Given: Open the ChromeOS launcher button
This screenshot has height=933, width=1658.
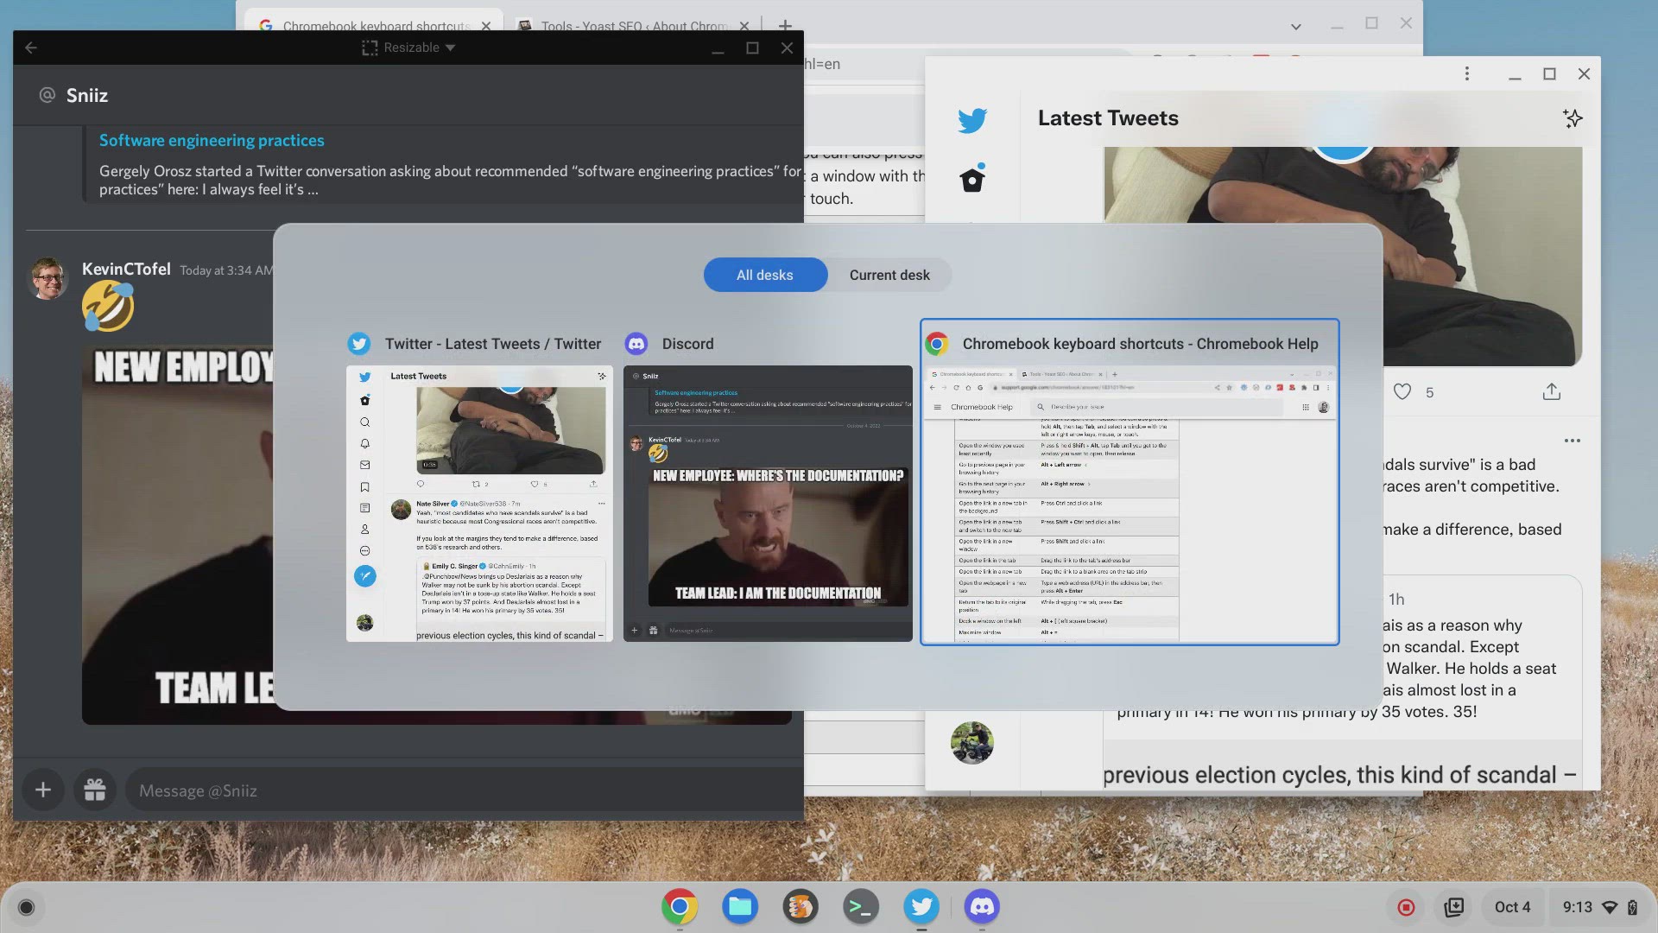Looking at the screenshot, I should point(26,907).
